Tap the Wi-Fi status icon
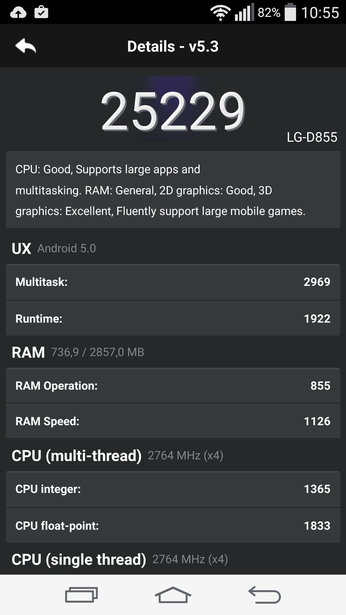The height and width of the screenshot is (615, 346). click(x=220, y=13)
